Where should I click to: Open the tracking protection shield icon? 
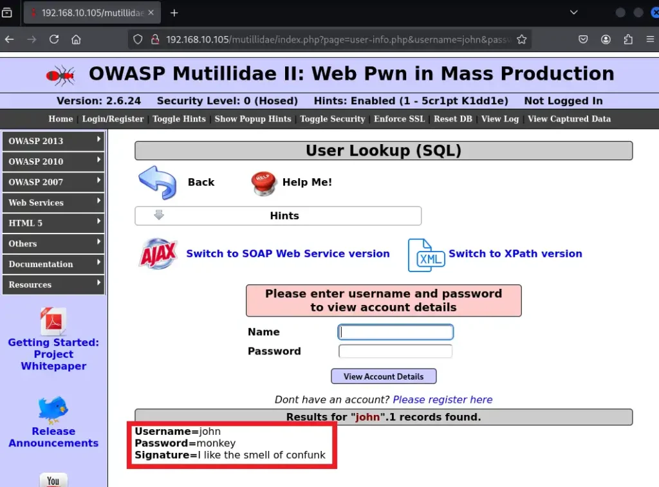pos(138,39)
